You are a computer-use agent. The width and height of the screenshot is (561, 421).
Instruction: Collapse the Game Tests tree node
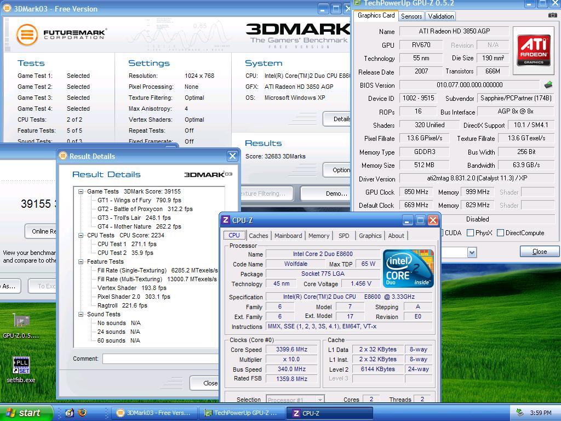click(81, 191)
